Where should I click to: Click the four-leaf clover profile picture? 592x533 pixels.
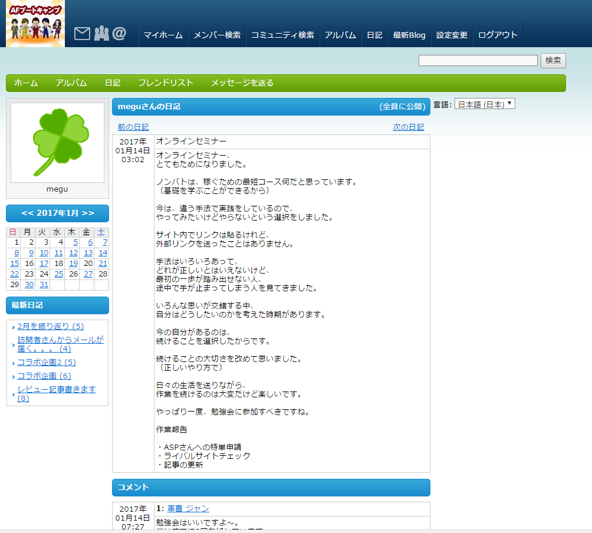[57, 143]
